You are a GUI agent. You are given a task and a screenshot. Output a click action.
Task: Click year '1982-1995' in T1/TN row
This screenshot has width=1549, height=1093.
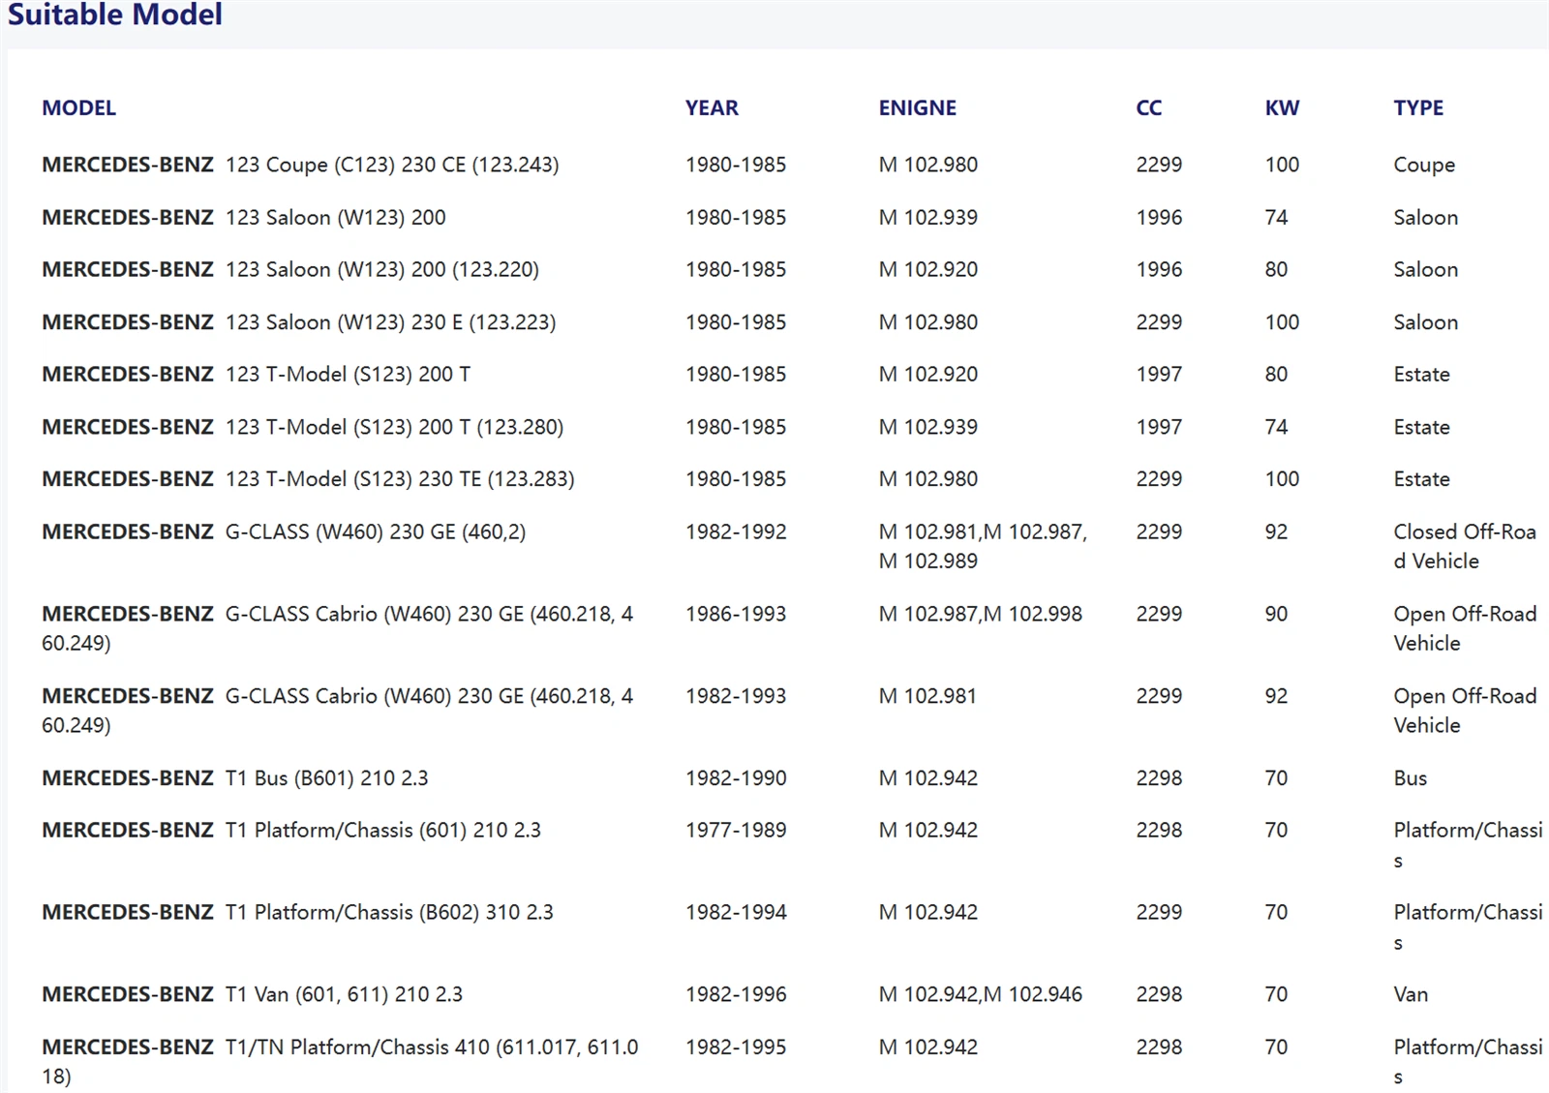point(736,1047)
